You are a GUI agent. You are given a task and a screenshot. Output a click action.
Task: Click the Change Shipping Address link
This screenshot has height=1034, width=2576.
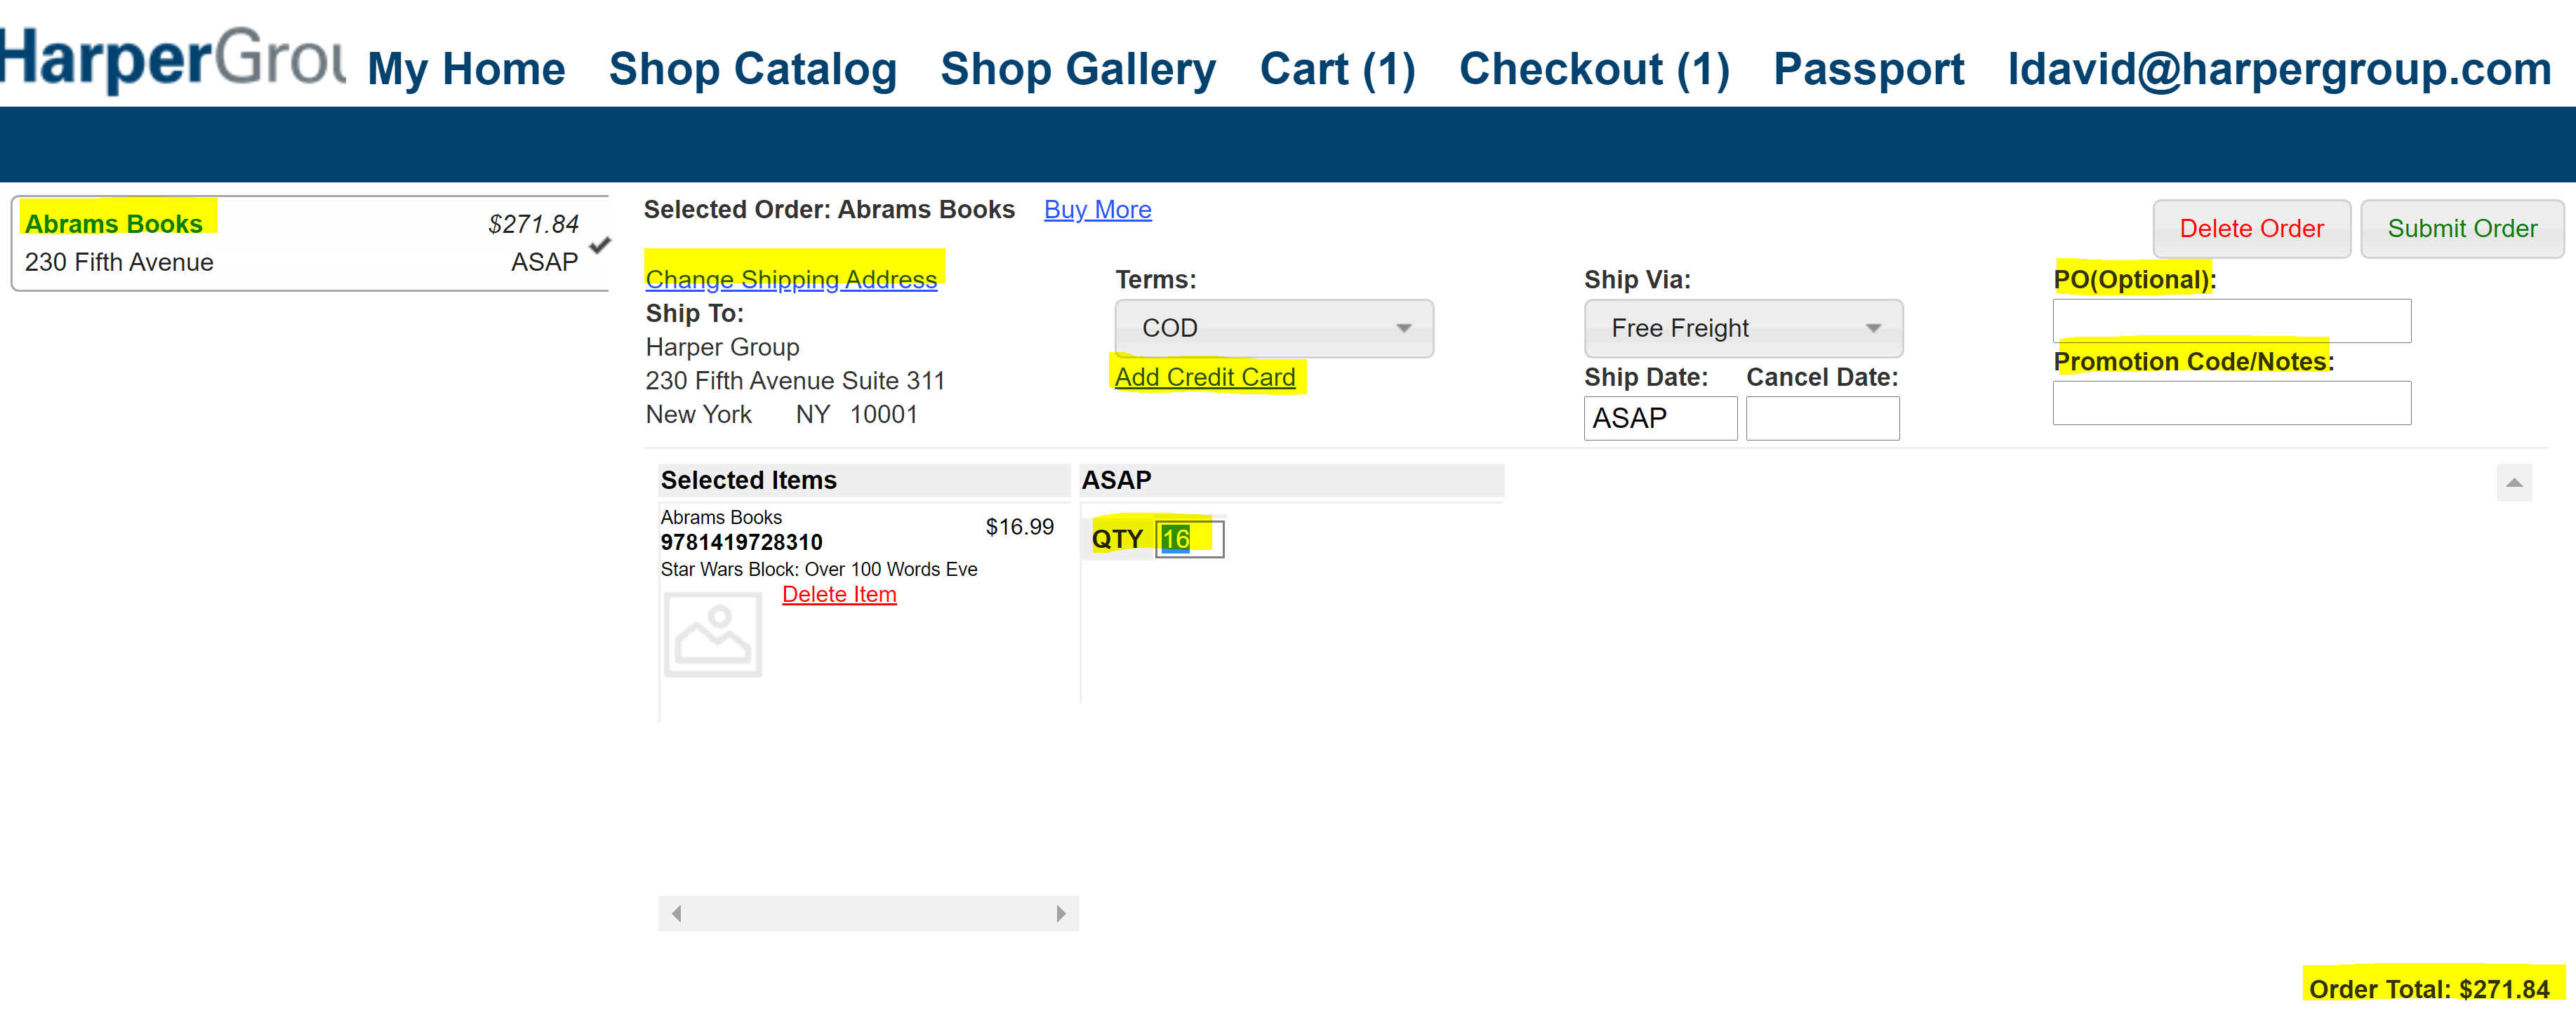791,278
